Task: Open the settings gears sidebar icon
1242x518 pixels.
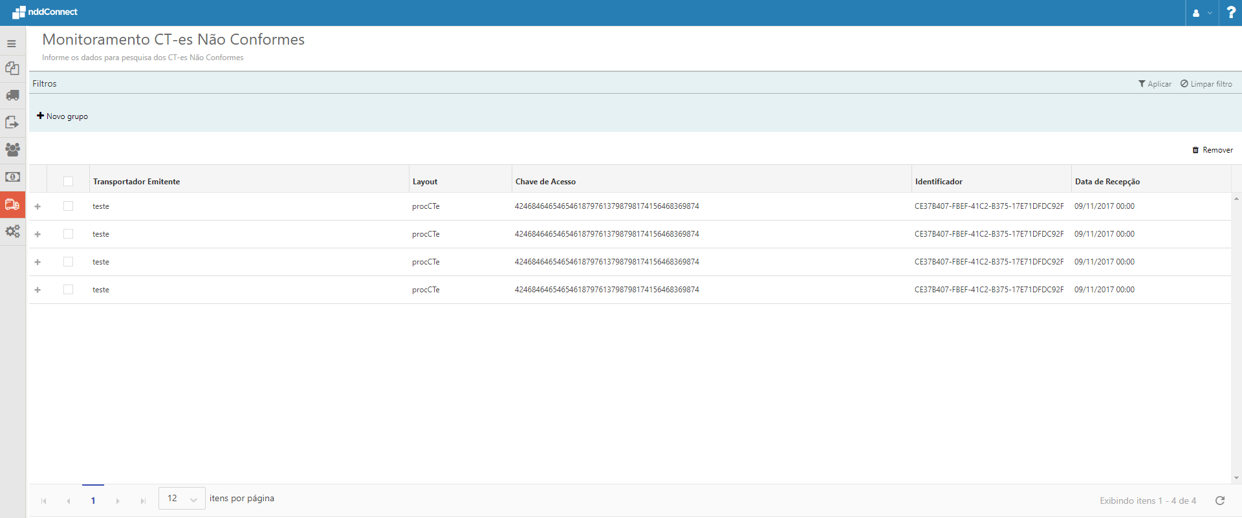Action: [12, 232]
